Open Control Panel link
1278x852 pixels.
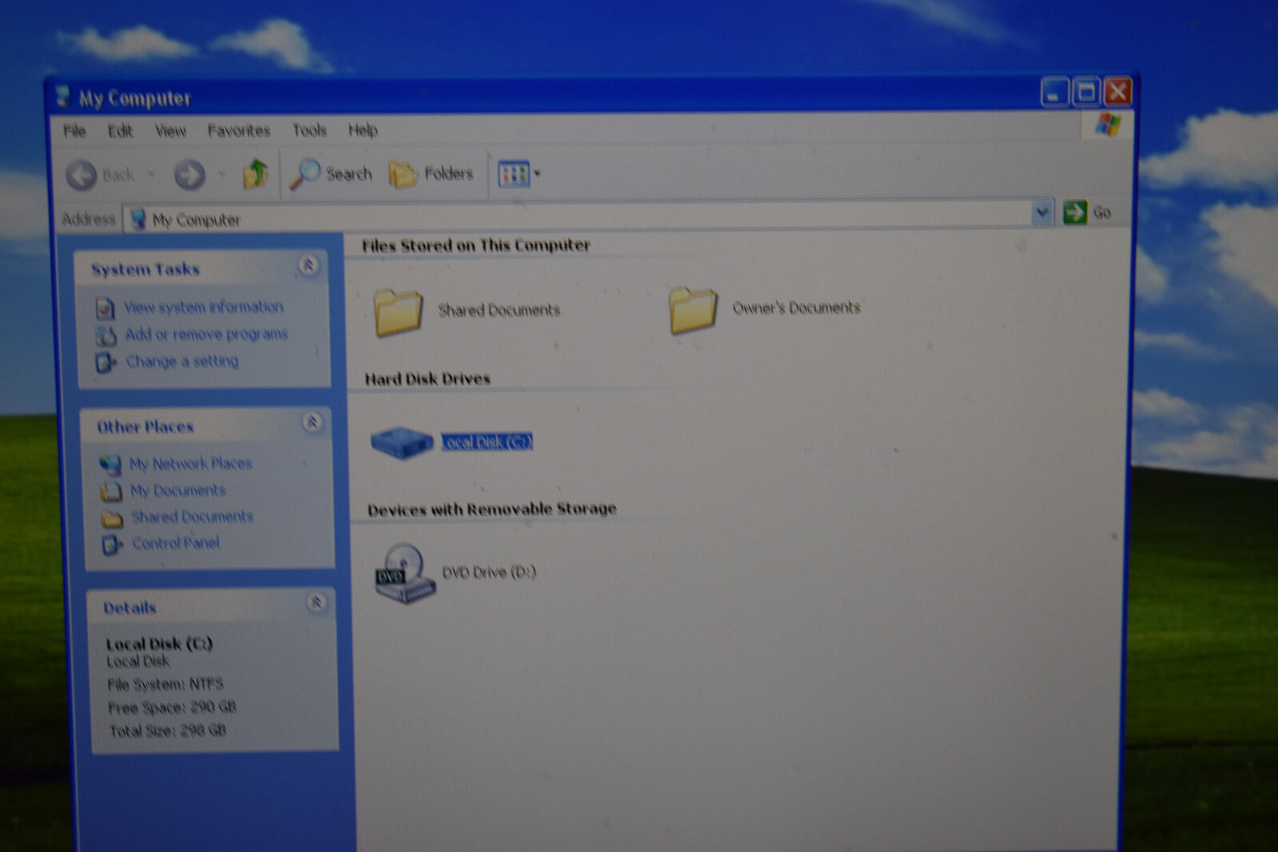point(176,543)
